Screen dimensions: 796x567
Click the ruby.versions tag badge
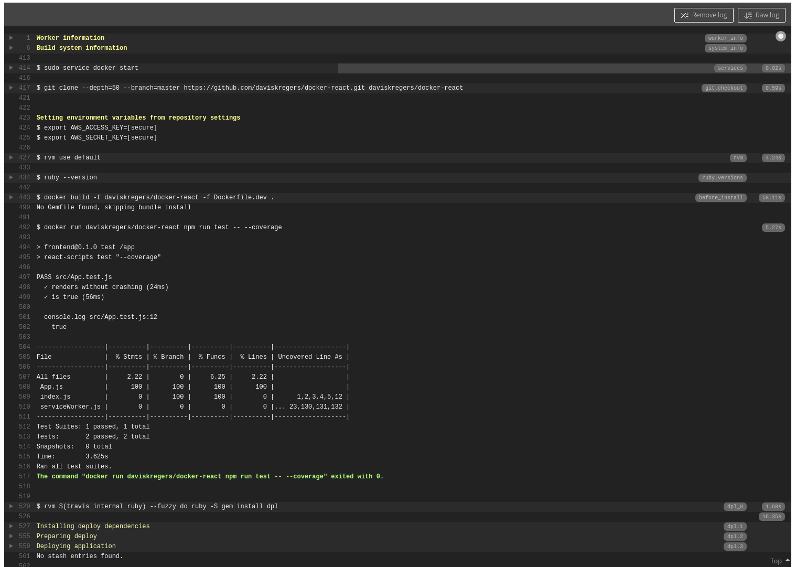[x=722, y=178]
